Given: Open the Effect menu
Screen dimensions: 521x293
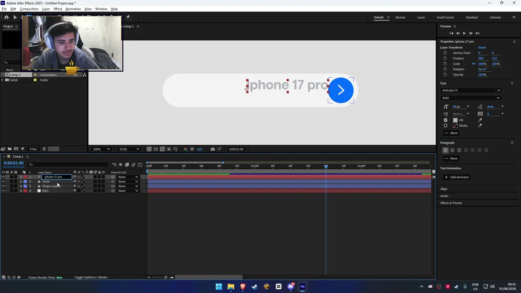Looking at the screenshot, I should (58, 9).
